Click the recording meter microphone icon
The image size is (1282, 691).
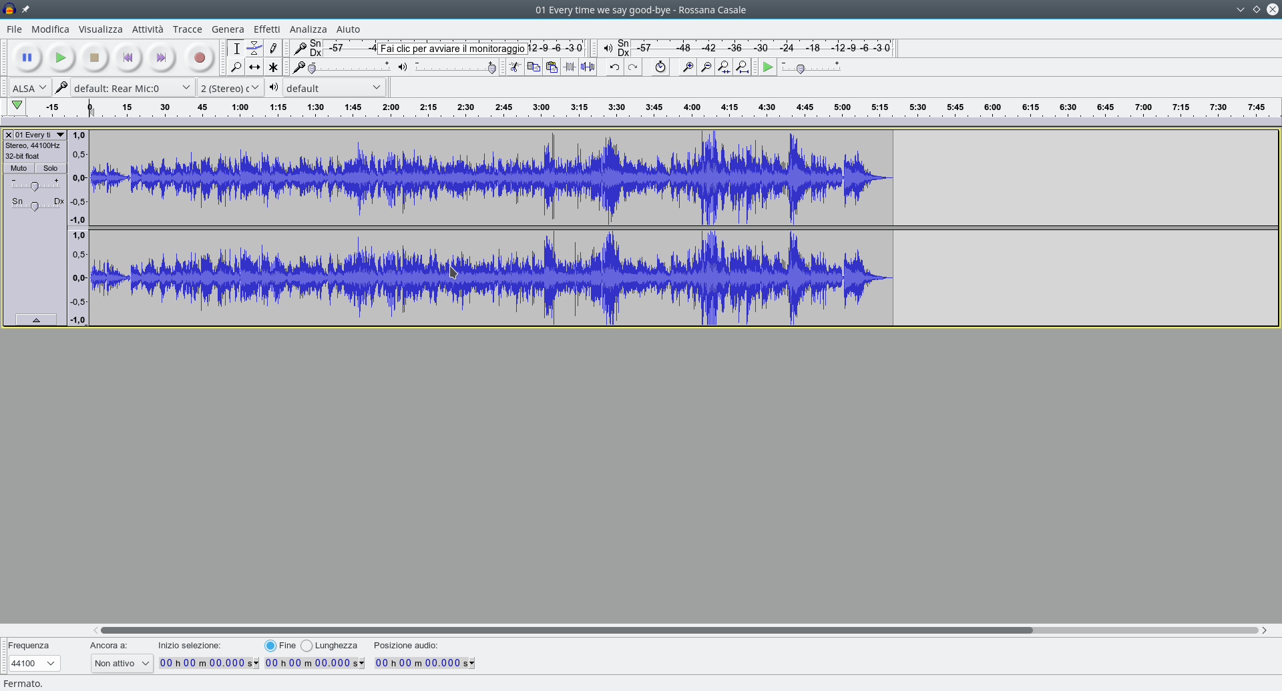click(300, 48)
